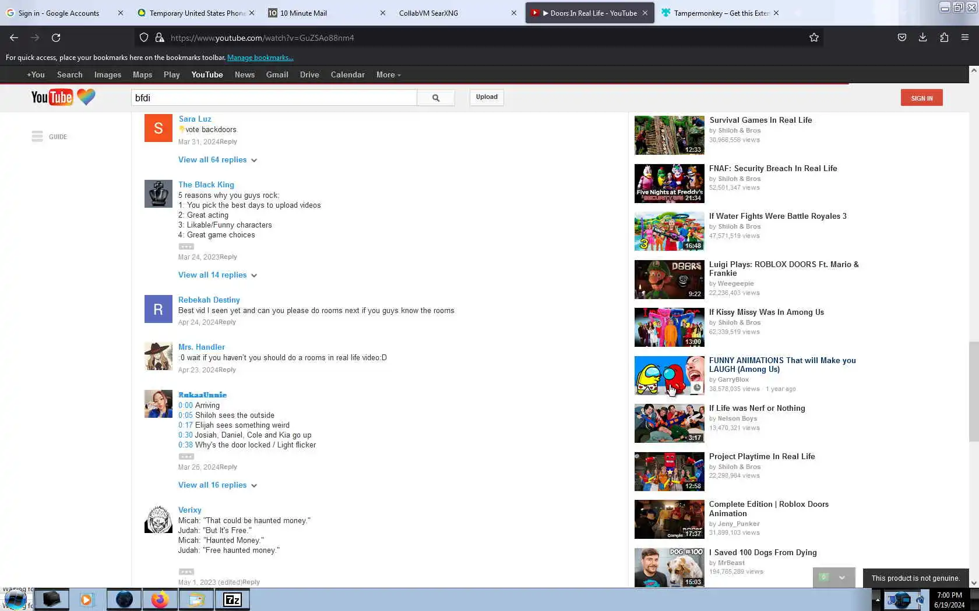Open the Survival Games In Real Life thumbnail
The image size is (979, 611).
click(x=669, y=135)
